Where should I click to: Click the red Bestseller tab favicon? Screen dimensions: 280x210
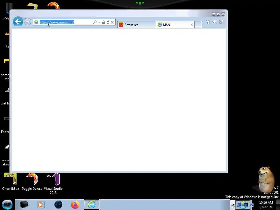point(121,25)
